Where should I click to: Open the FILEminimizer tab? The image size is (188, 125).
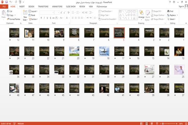pos(102,7)
